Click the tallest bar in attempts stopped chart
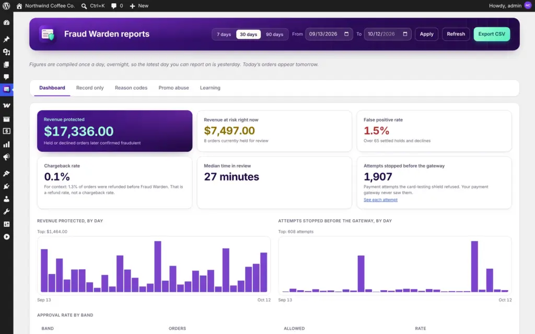The image size is (535, 334). pyautogui.click(x=474, y=267)
